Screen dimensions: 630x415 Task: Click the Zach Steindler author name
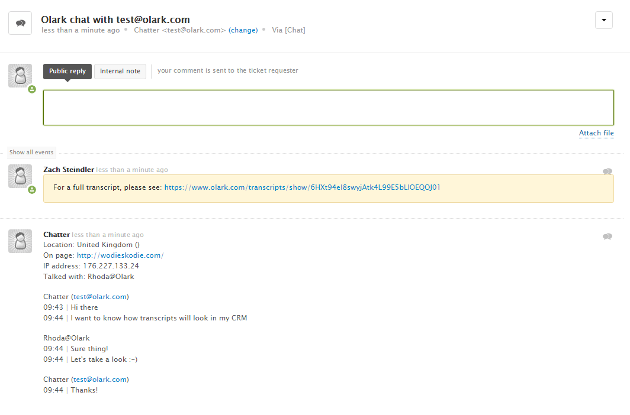[69, 170]
